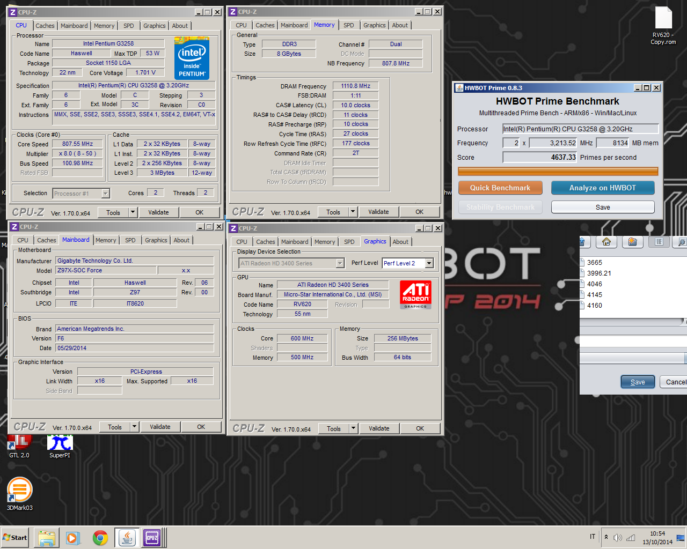Click details view icon in save dialog

point(681,242)
